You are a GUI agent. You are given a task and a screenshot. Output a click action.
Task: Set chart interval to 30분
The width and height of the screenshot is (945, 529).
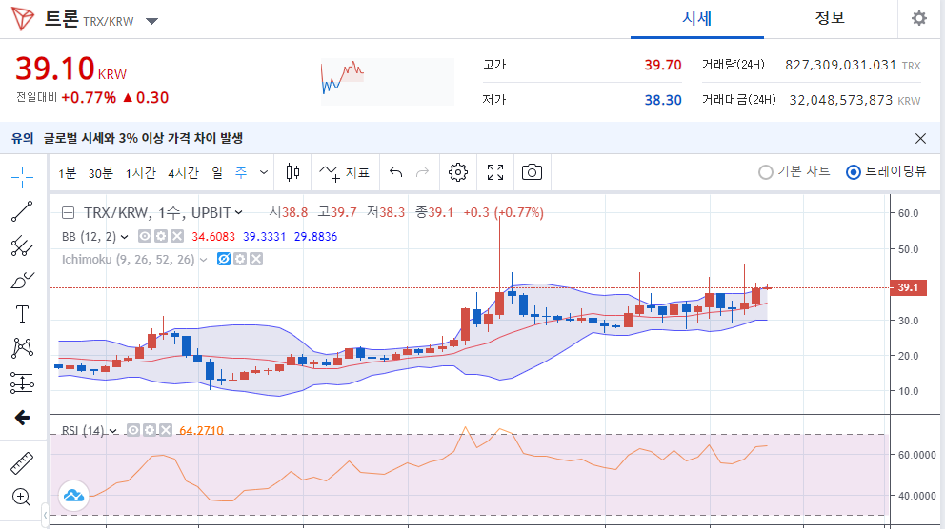coord(101,173)
